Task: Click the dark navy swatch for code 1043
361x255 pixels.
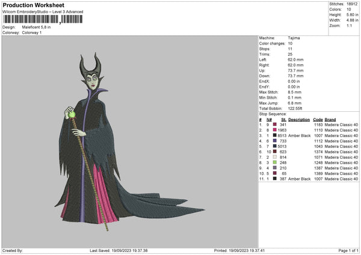Action: pos(275,146)
